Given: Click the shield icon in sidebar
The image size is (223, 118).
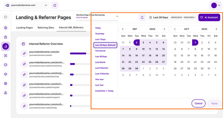Looking at the screenshot, I should point(6,74).
